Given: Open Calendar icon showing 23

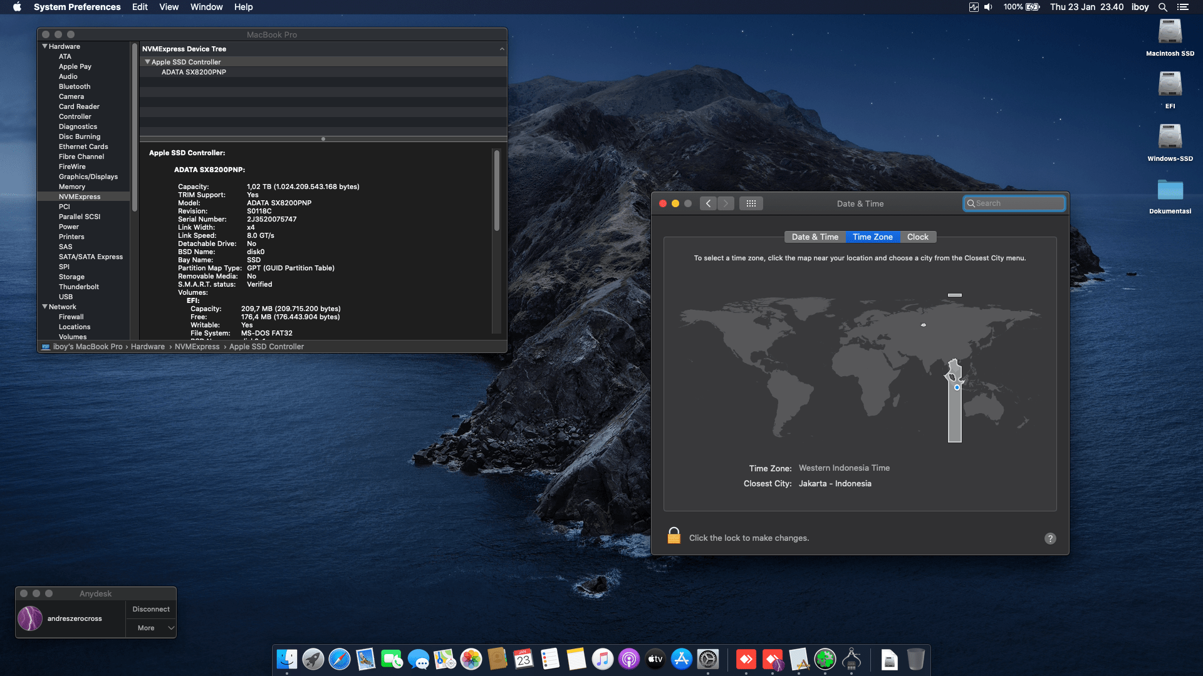Looking at the screenshot, I should [x=524, y=659].
